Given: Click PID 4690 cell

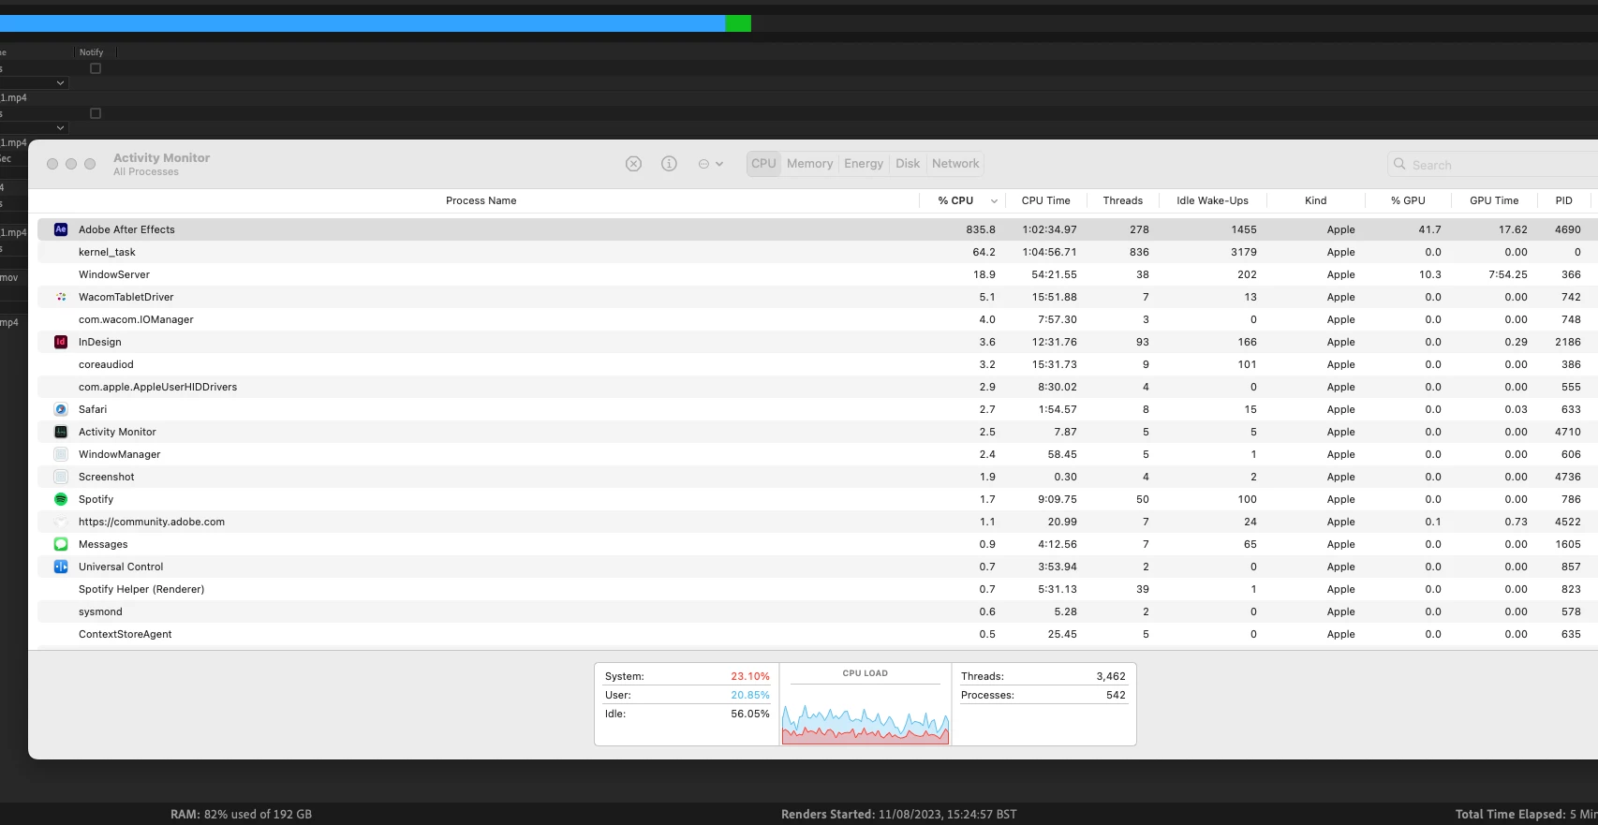Looking at the screenshot, I should [x=1567, y=229].
